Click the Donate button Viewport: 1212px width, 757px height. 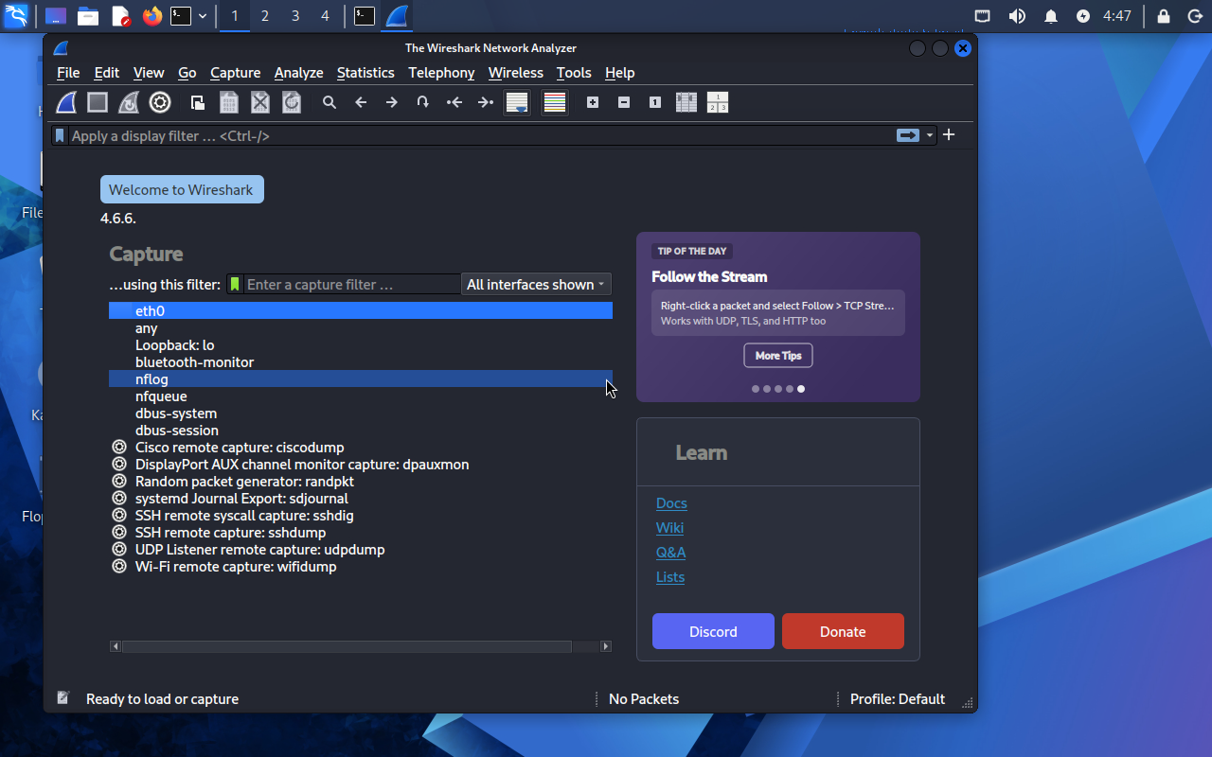843,631
